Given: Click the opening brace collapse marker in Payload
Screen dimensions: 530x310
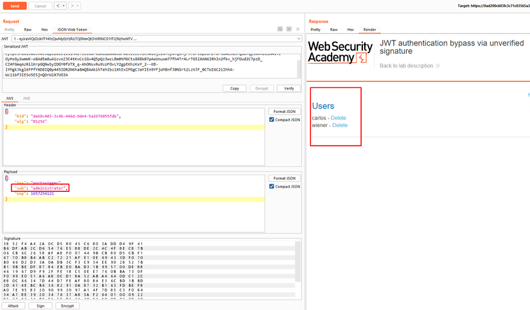Looking at the screenshot, I should pyautogui.click(x=6, y=178).
